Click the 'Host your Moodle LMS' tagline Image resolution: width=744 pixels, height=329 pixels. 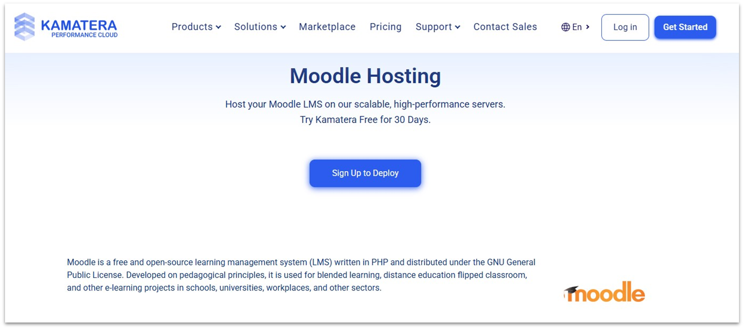point(365,104)
